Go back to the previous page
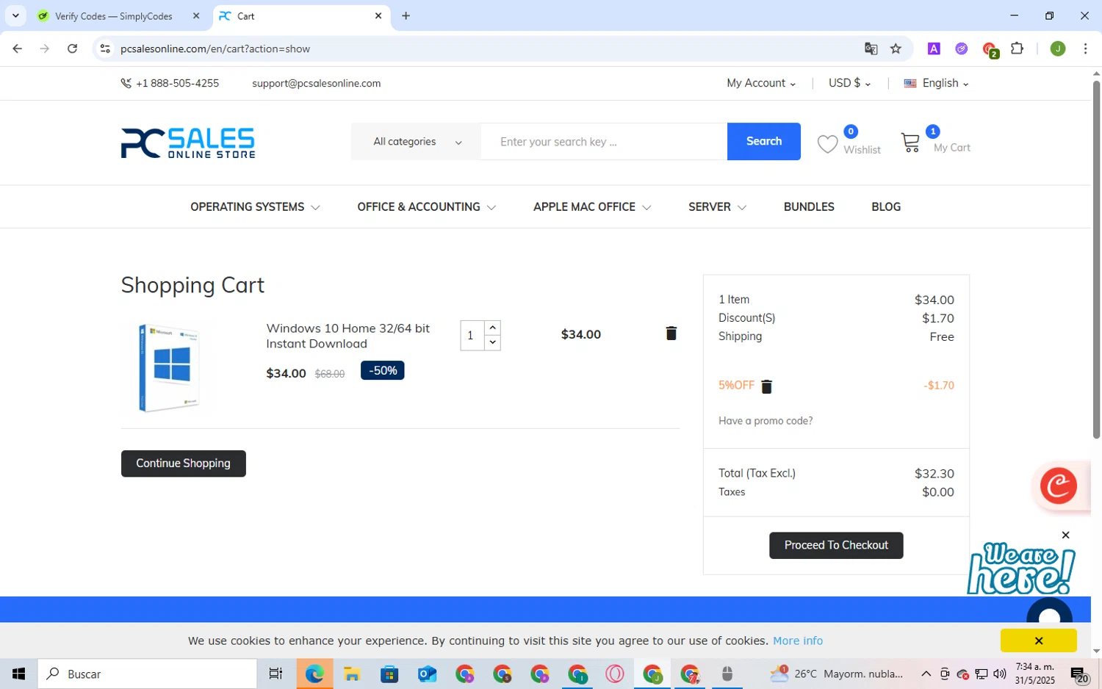The image size is (1102, 689). (17, 48)
